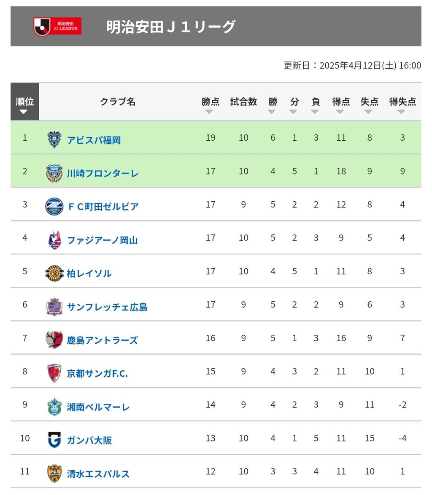Click the Avispa Fukuoka club emblem
Screen dimensions: 432x495
tap(54, 139)
